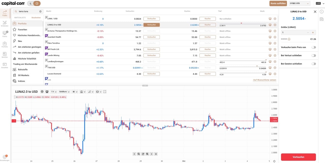Enable 'Bei Verlust schließen' switch

point(314,56)
